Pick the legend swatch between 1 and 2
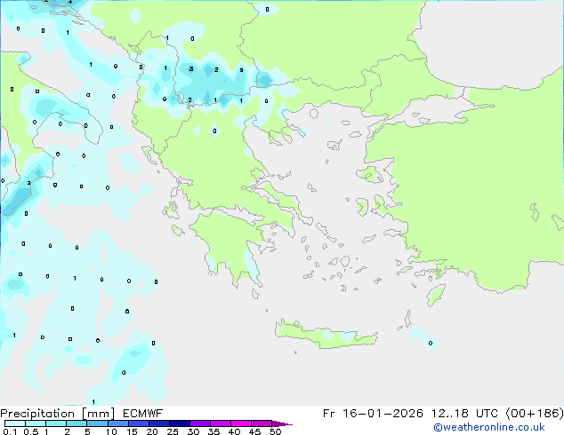Viewport: 564px width, 435px height. 56,423
